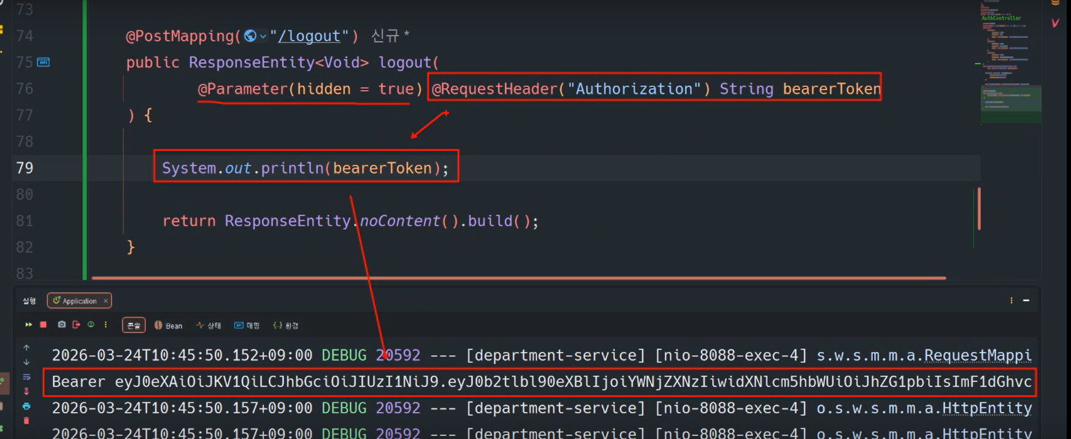The width and height of the screenshot is (1071, 439).
Task: Clear all console output (trash icon)
Action: click(26, 421)
